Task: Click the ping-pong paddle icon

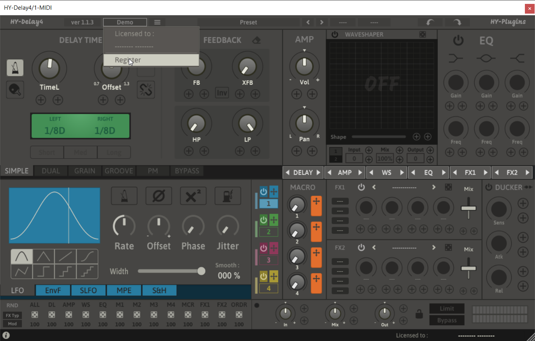Action: [15, 90]
